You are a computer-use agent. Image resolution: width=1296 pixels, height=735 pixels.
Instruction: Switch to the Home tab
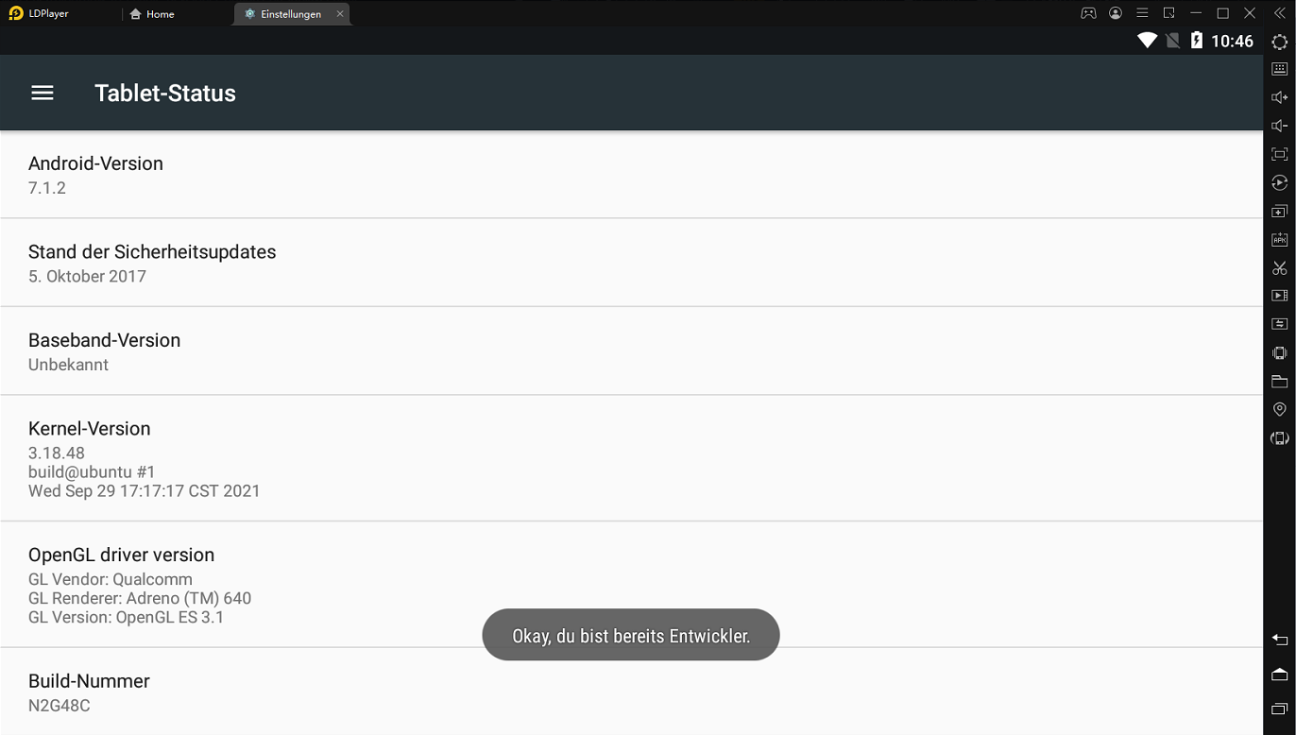point(152,14)
